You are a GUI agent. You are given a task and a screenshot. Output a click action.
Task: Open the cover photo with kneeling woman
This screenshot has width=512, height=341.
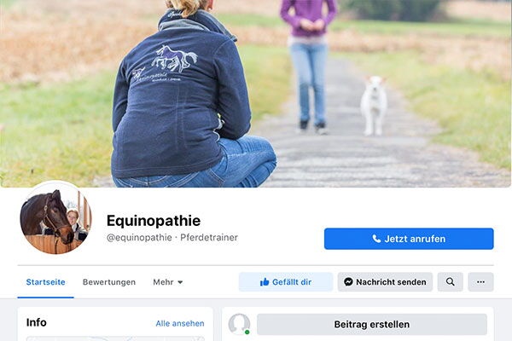pos(256,94)
